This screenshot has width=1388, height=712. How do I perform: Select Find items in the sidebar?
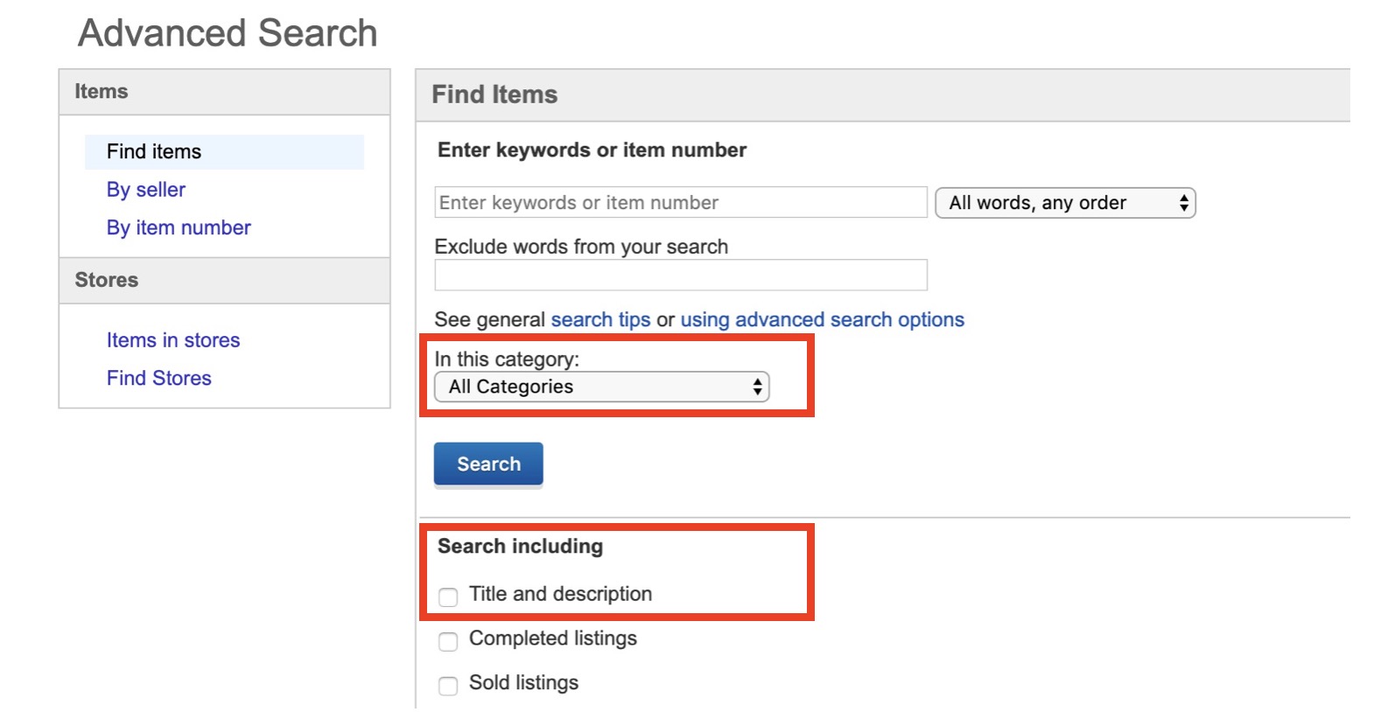(154, 151)
